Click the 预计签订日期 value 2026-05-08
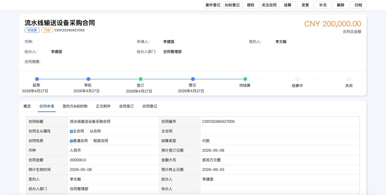 (x=213, y=150)
